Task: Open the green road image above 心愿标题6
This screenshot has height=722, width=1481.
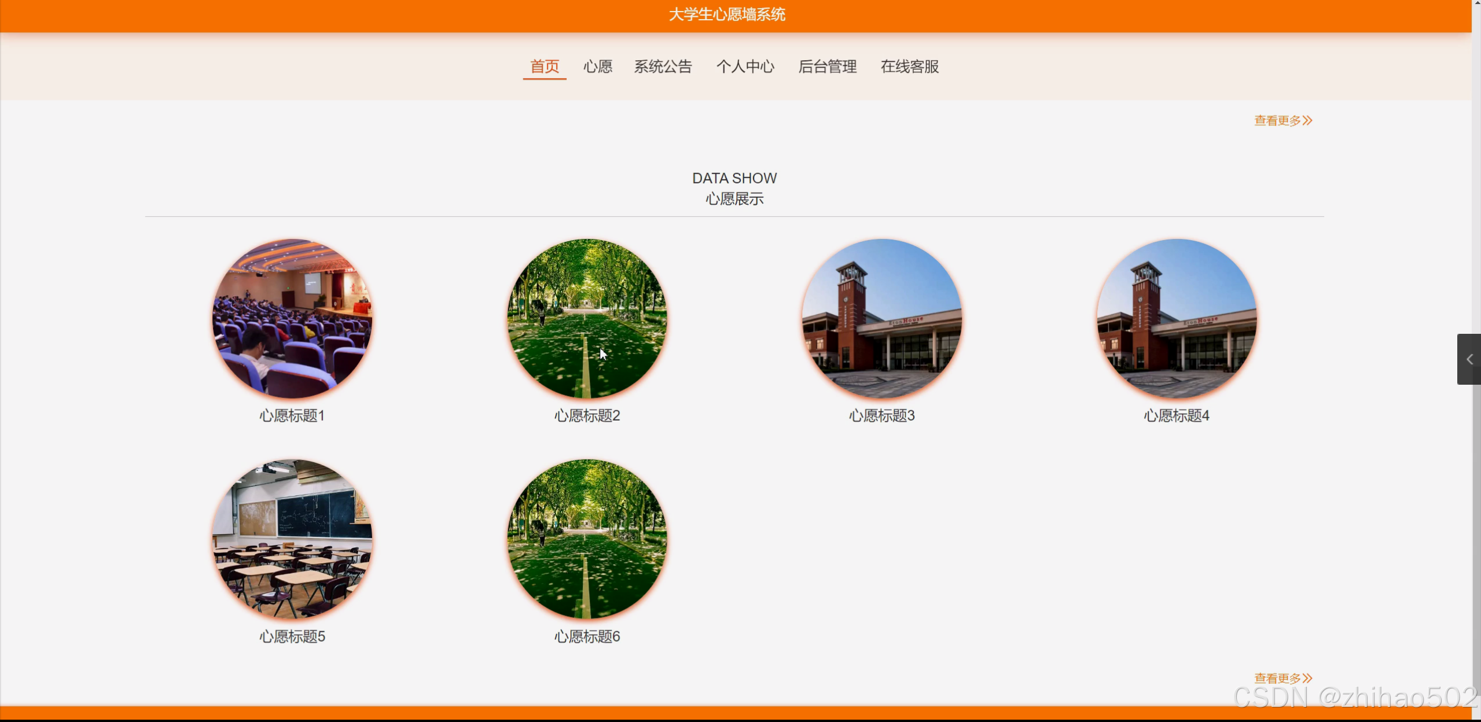Action: [x=587, y=539]
